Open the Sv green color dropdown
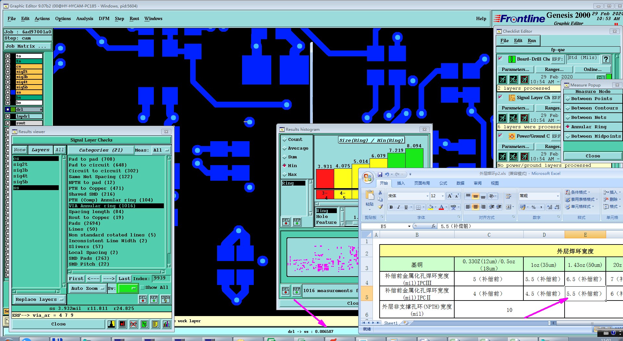Viewport: 623px width, 341px height. [x=128, y=288]
